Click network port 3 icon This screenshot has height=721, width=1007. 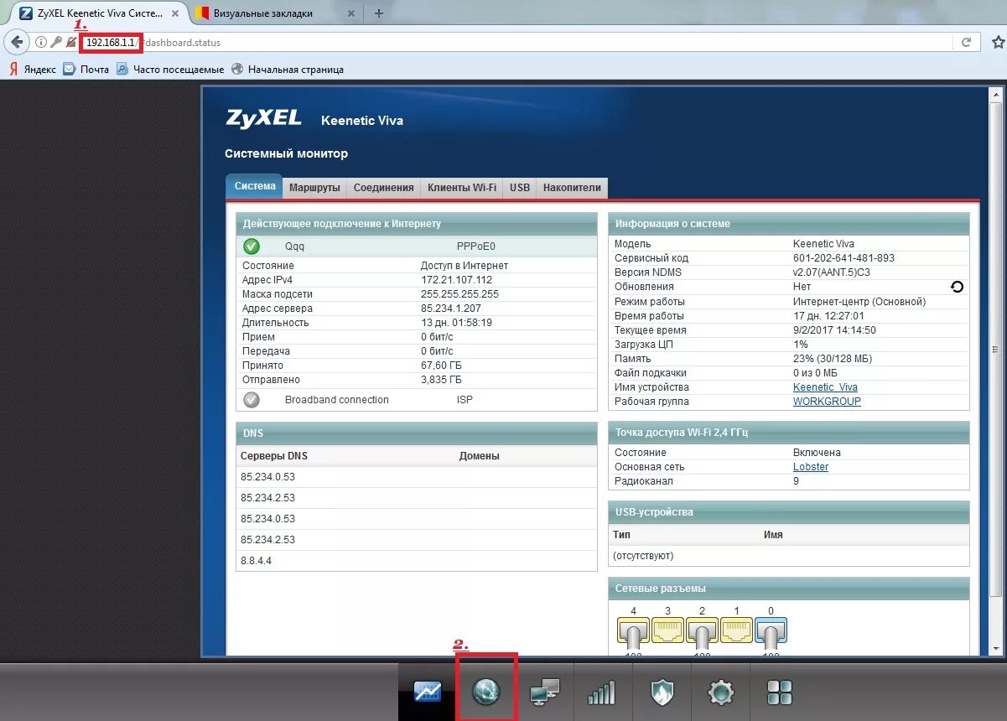click(x=668, y=631)
